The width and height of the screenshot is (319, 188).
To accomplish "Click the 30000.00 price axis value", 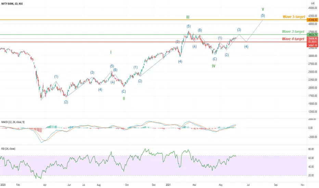I will [x=313, y=56].
